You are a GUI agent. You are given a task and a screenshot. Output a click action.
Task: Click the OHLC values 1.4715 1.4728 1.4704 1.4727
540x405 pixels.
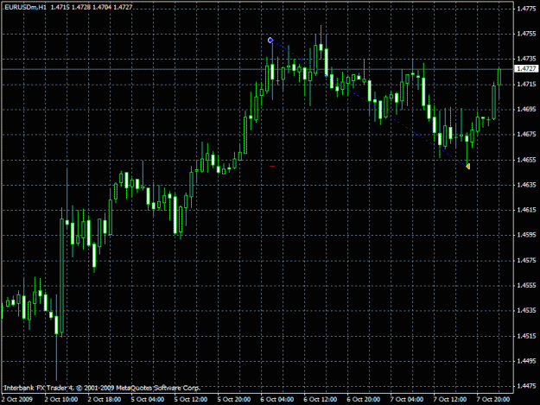click(x=92, y=7)
